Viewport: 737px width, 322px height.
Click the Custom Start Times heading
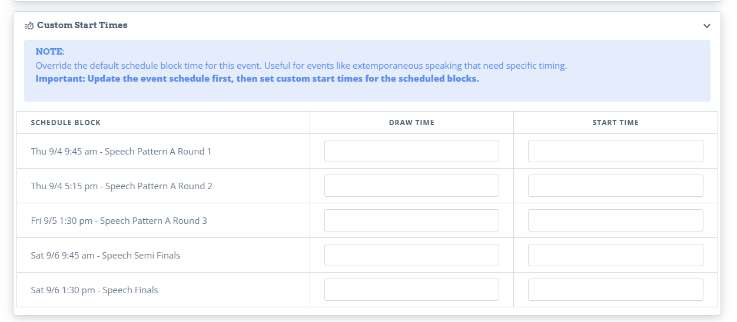coord(82,25)
